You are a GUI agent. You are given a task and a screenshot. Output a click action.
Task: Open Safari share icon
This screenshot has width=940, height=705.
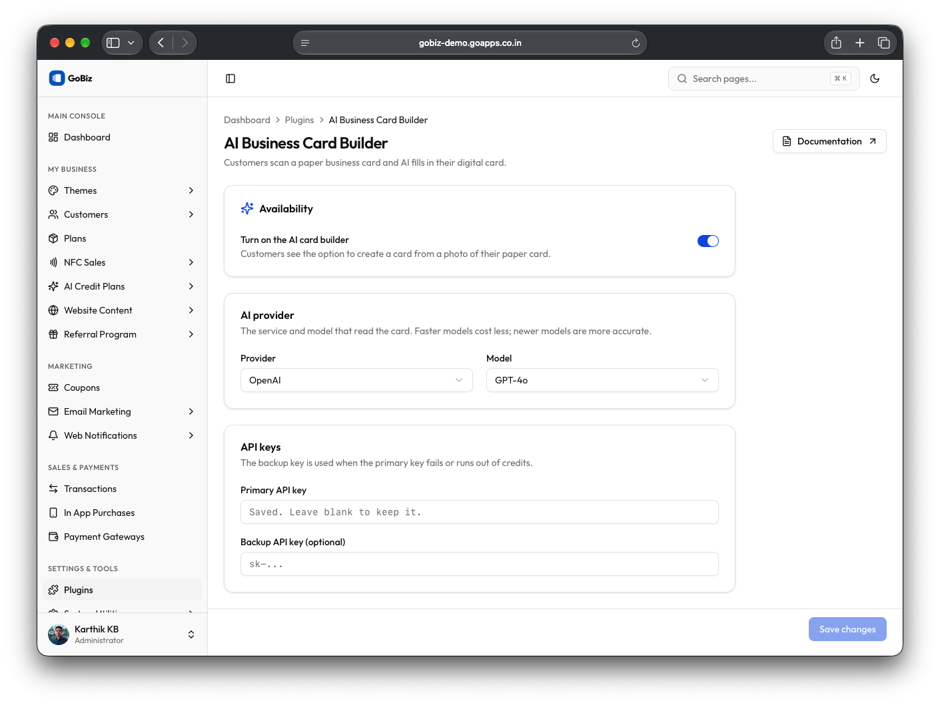pos(836,43)
